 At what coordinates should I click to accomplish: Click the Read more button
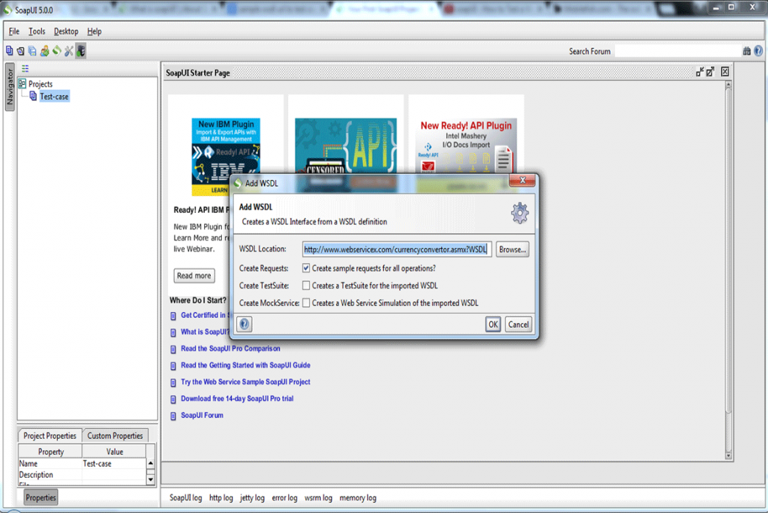194,276
